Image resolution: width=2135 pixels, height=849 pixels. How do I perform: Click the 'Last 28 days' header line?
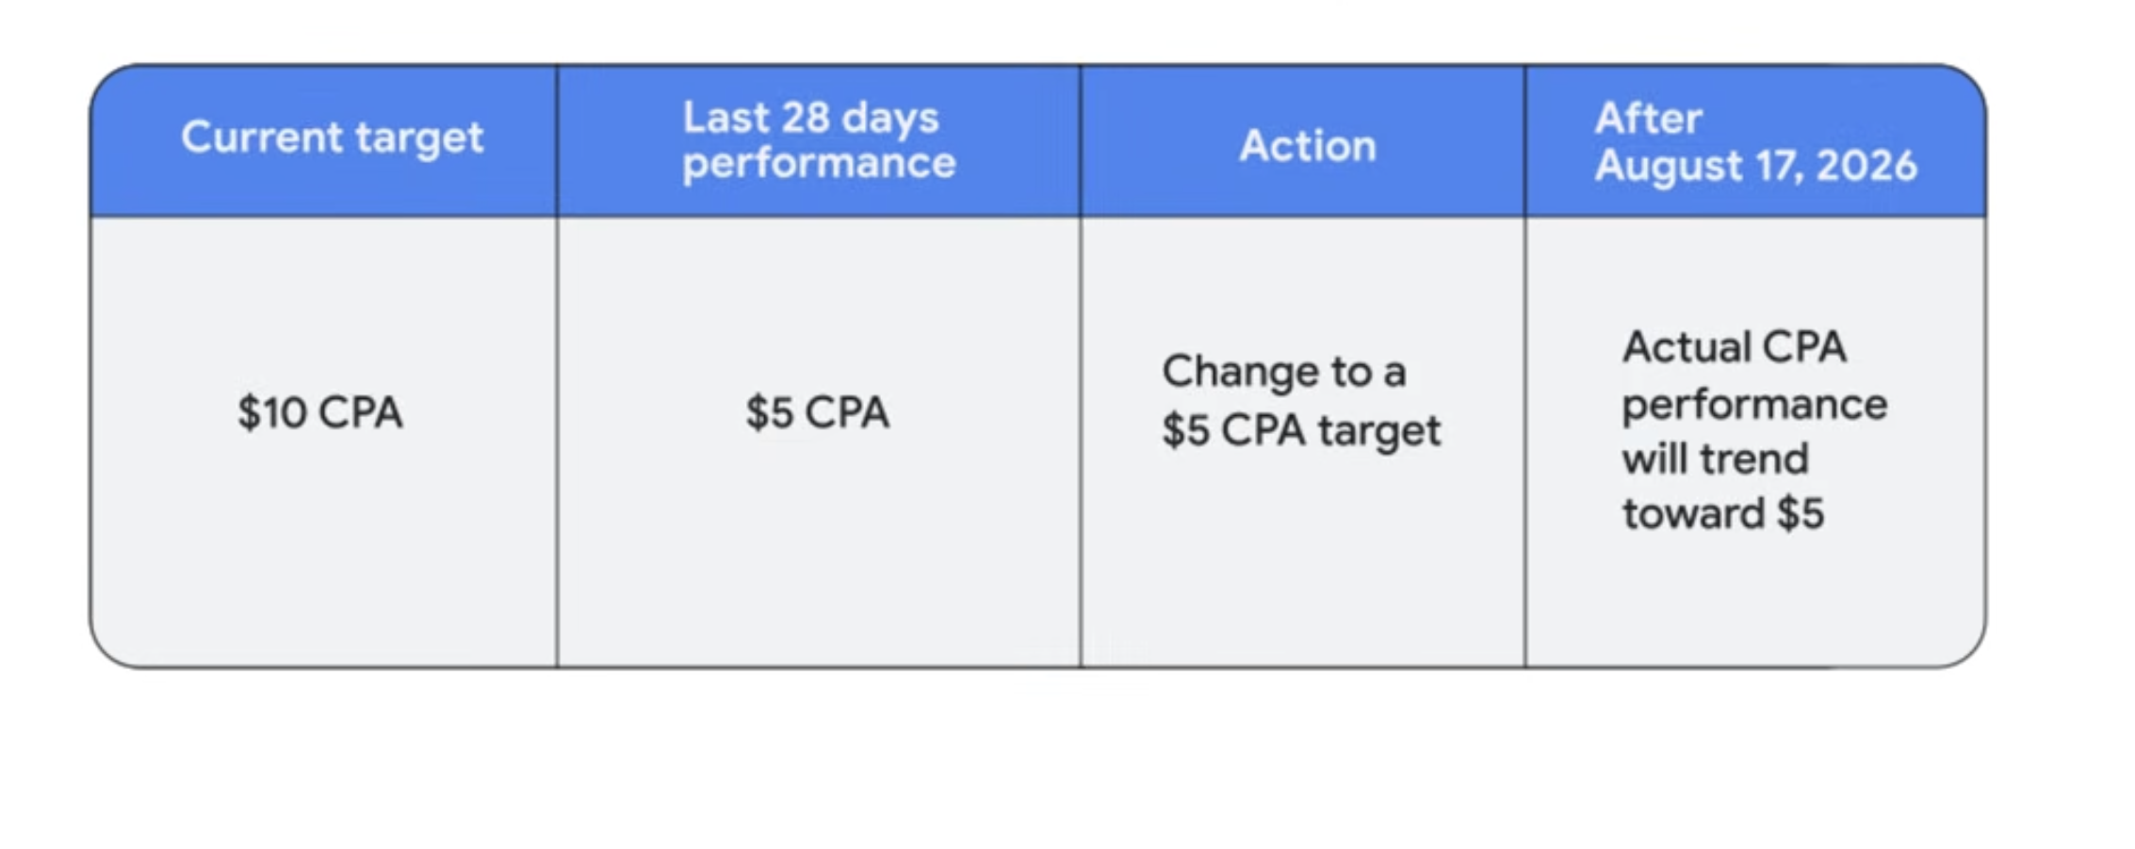tap(810, 118)
